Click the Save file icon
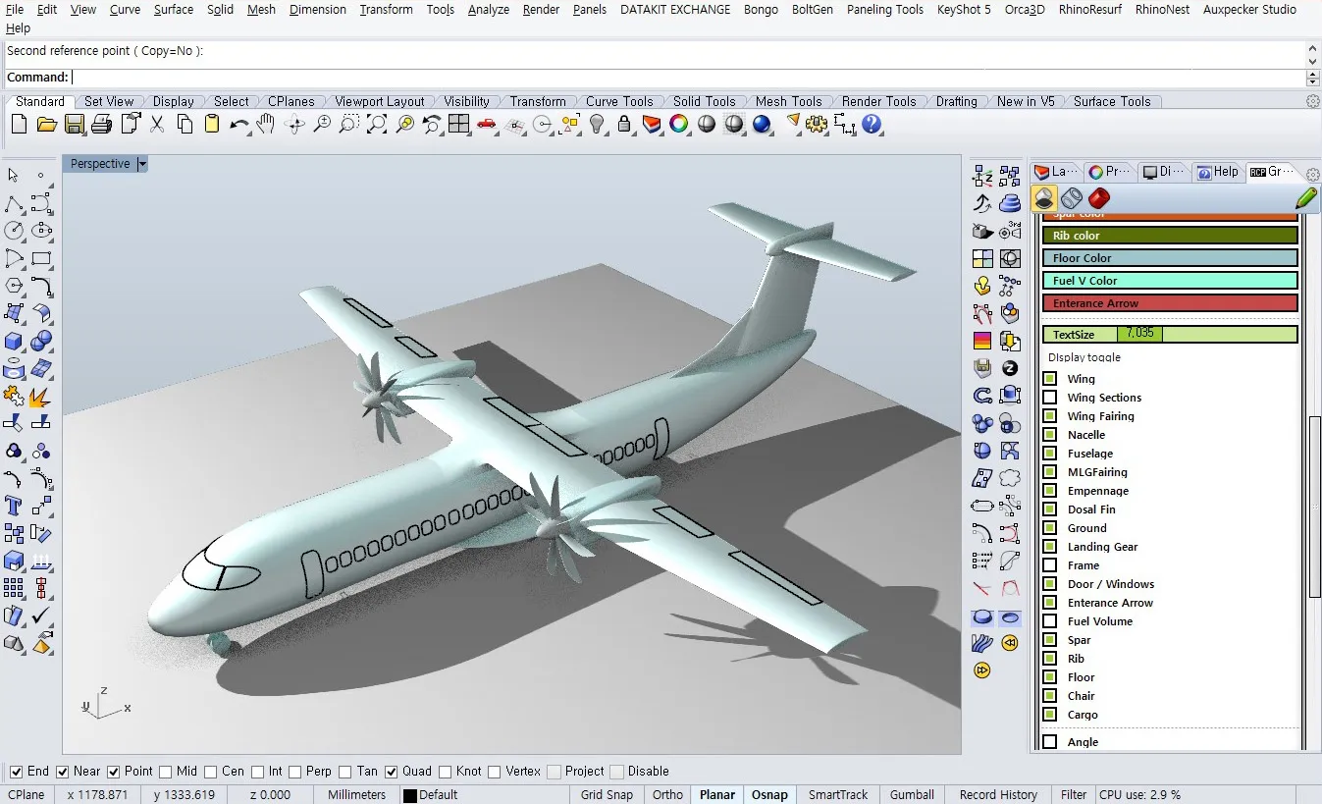The height and width of the screenshot is (804, 1322). tap(75, 125)
